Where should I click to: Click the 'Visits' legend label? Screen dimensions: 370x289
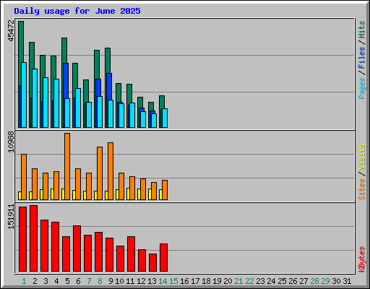coord(362,157)
